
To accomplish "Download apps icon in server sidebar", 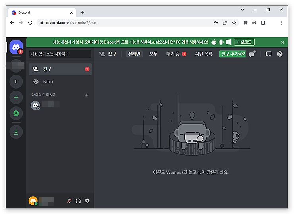I will click(x=16, y=132).
